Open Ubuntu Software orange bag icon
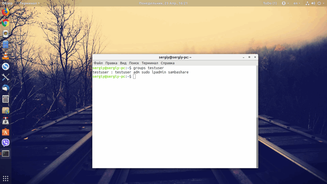 pyautogui.click(x=6, y=132)
